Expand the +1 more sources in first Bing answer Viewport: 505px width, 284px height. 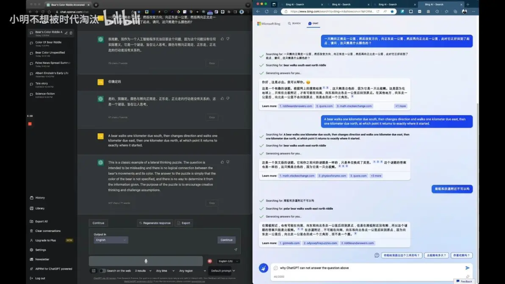(x=401, y=106)
